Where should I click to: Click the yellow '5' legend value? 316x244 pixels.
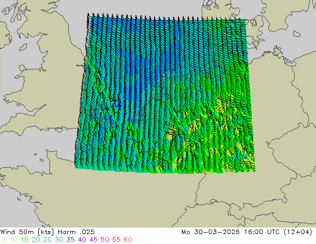pos(5,240)
